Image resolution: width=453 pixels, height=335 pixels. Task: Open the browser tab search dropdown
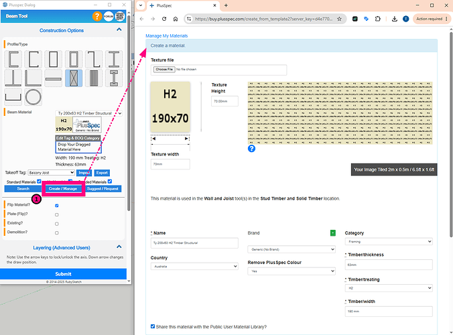(141, 5)
